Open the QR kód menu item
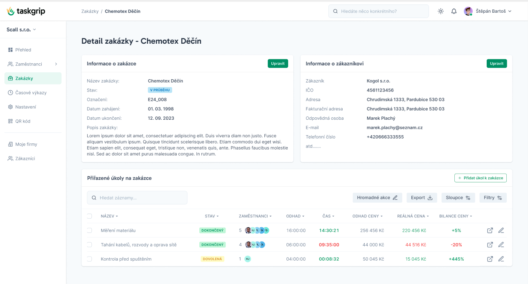 tap(23, 121)
